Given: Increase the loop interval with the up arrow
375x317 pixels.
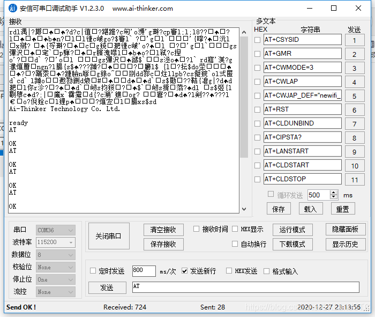Looking at the screenshot, I should [x=334, y=193].
